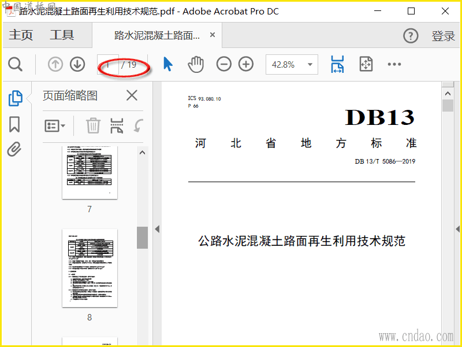The width and height of the screenshot is (462, 347).
Task: Click the document scroll up arrow
Action: pyautogui.click(x=448, y=94)
